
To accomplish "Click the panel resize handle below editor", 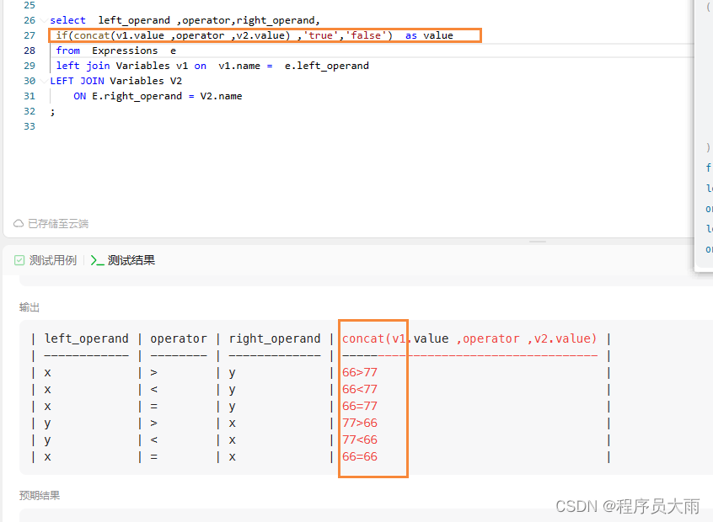I will click(x=538, y=242).
